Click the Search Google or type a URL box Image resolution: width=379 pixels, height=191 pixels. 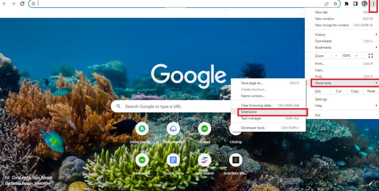coord(172,106)
